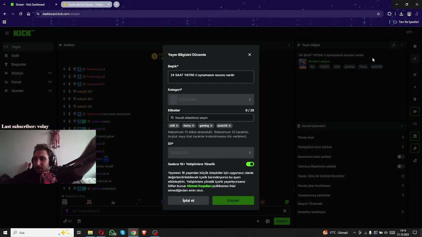The height and width of the screenshot is (237, 422).
Task: Click the shop icon below chat
Action: (79, 221)
